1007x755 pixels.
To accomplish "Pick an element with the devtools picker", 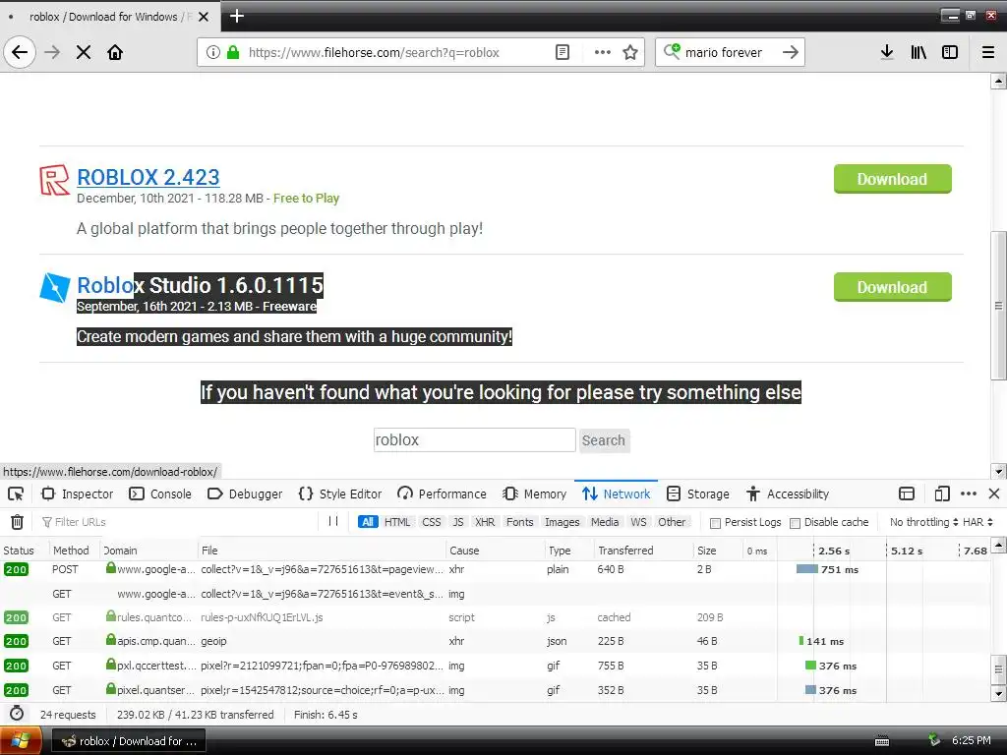I will coord(16,494).
